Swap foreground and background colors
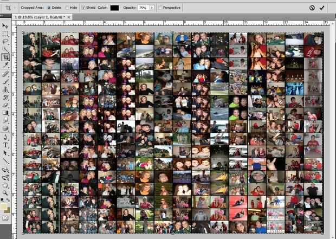This screenshot has width=336, height=239. click(8, 200)
